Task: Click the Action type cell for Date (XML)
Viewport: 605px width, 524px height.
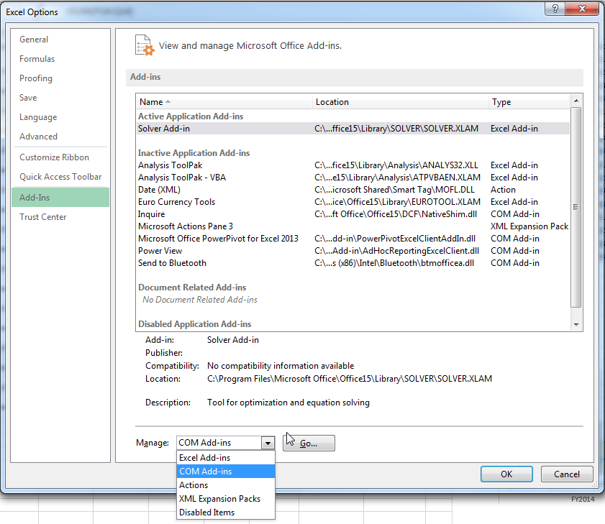Action: pyautogui.click(x=503, y=190)
